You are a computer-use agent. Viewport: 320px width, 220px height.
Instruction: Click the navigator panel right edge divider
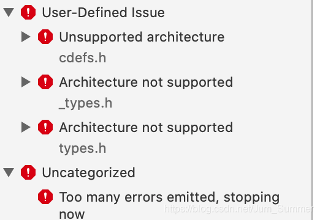[x=312, y=110]
